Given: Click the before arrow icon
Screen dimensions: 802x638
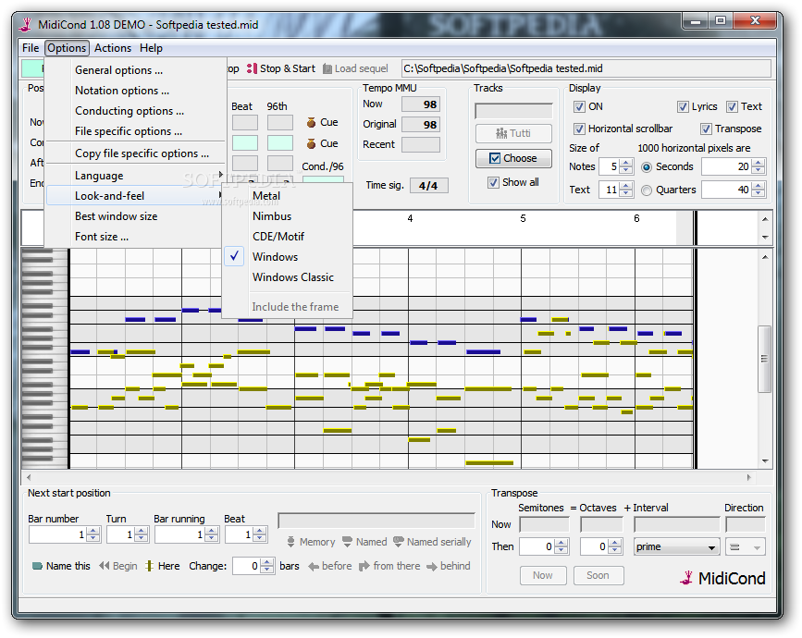Looking at the screenshot, I should (314, 567).
